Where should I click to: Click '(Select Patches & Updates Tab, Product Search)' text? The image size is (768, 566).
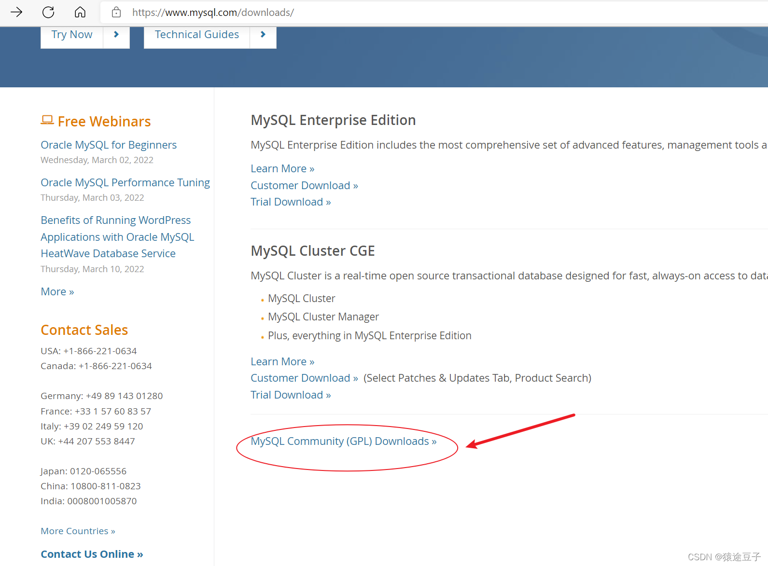tap(477, 378)
